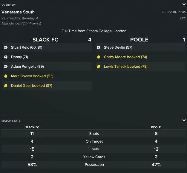Click the goal icon beside Stuart Reid
Screen dimensions: 187x173
pyautogui.click(x=6, y=47)
